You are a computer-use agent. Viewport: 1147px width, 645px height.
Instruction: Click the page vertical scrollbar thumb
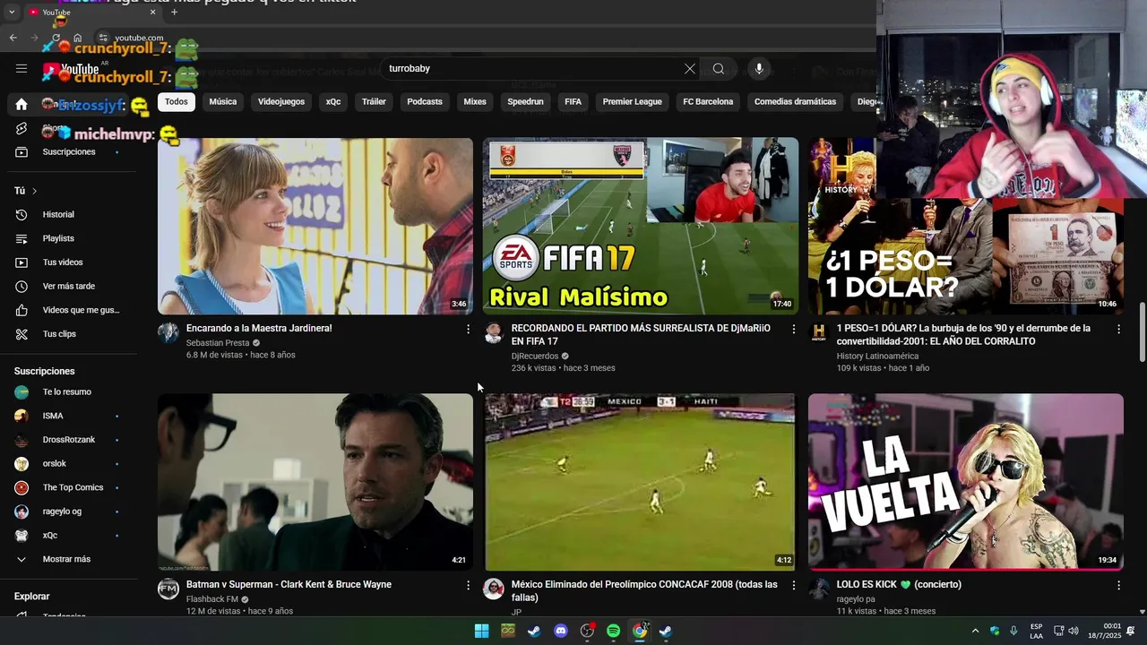pos(1143,332)
